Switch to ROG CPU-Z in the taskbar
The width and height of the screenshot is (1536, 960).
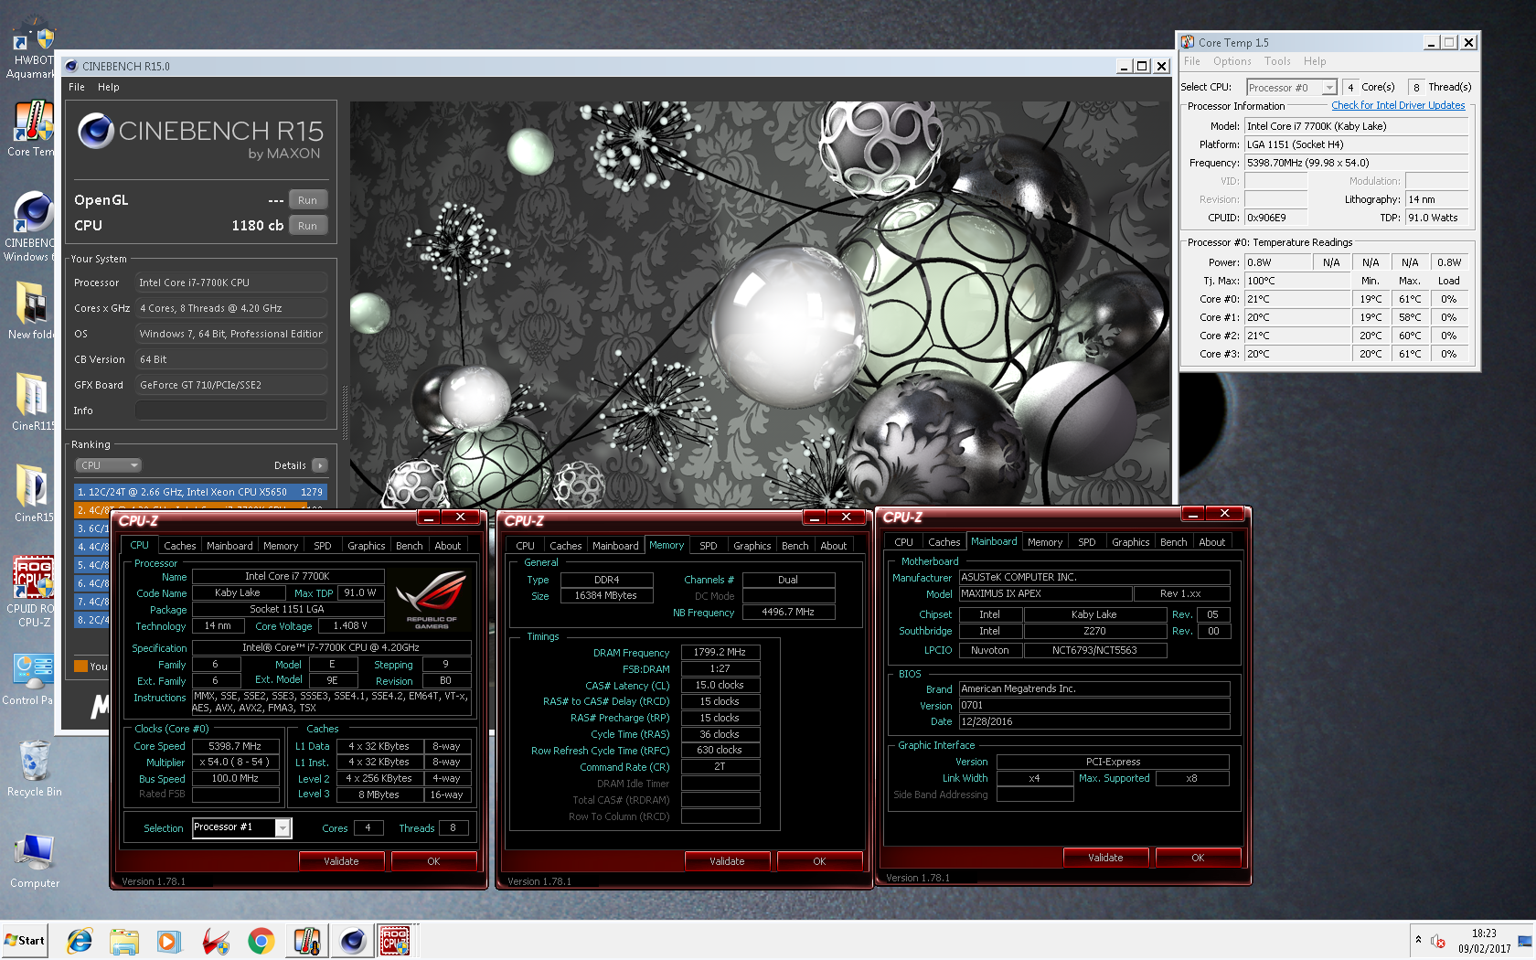pos(395,940)
